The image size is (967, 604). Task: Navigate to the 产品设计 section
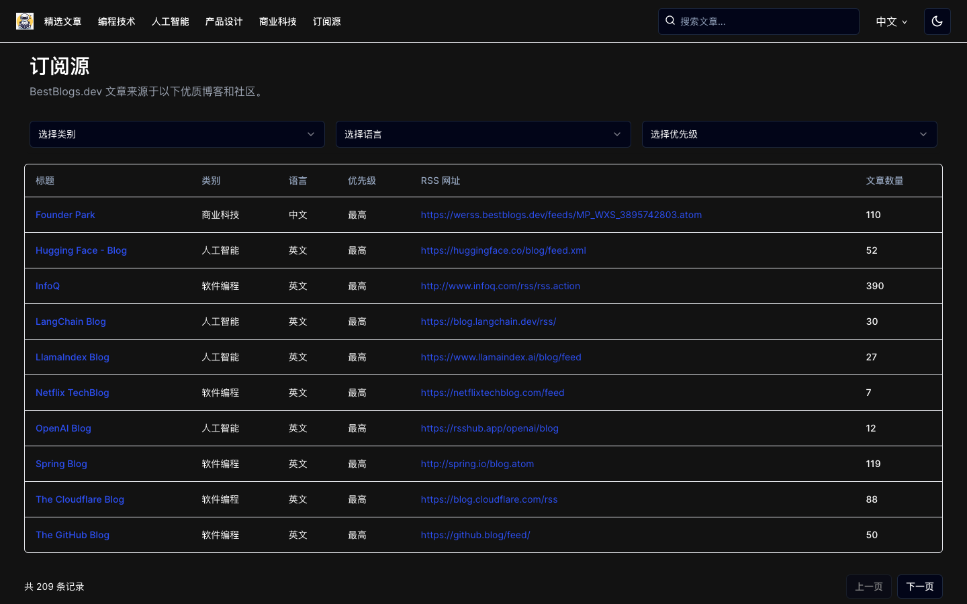(x=224, y=21)
